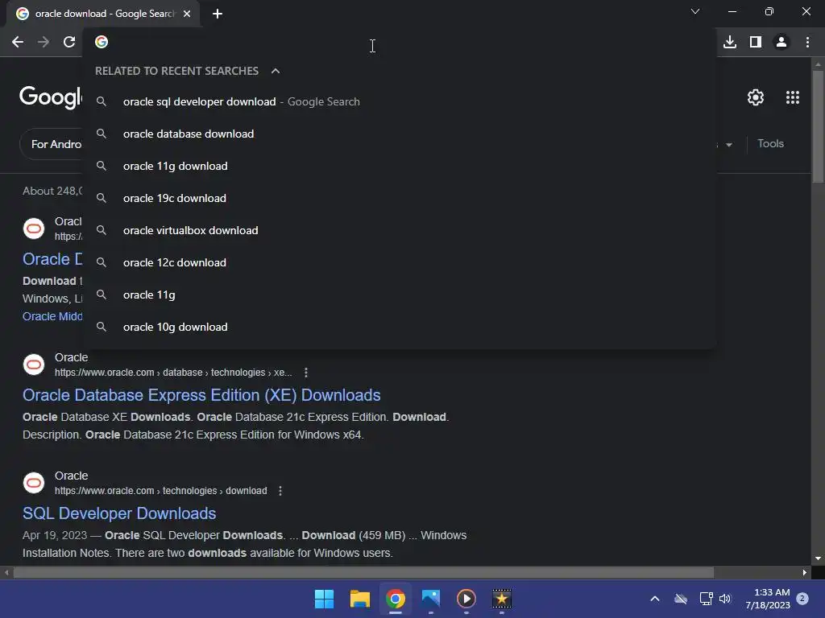The image size is (825, 618).
Task: Open the SQL Developer Downloads result
Action: (119, 513)
